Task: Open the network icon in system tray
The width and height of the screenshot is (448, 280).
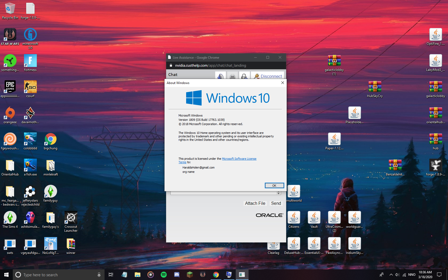Action: (x=404, y=275)
